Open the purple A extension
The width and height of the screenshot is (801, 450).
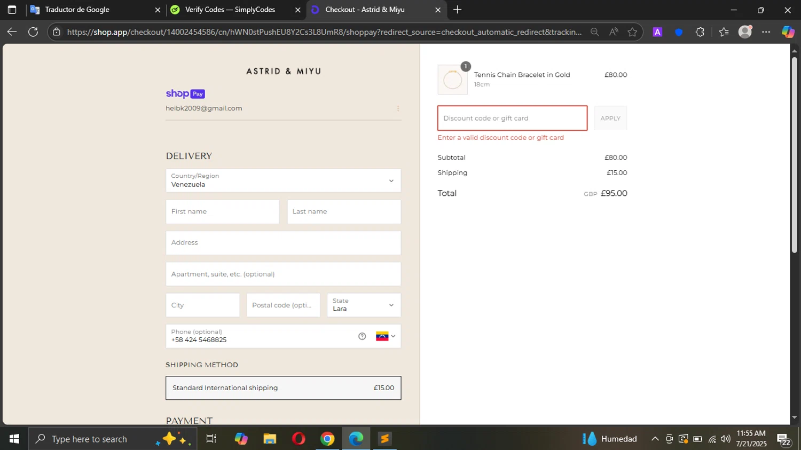(657, 32)
